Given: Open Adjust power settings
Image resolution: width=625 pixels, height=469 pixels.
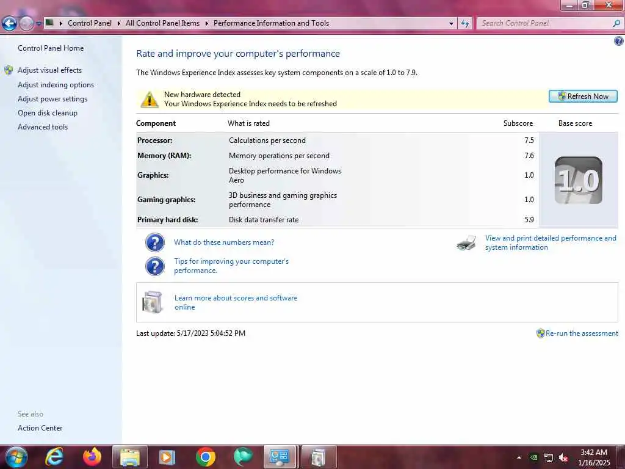Looking at the screenshot, I should click(x=52, y=99).
